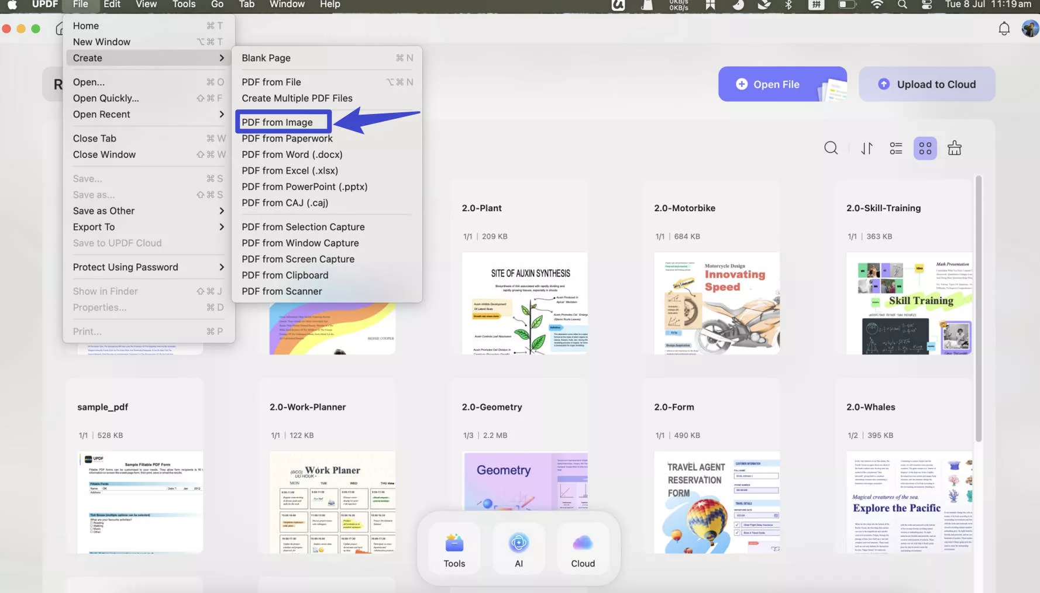The image size is (1040, 593).
Task: Choose Open Quickly... menu entry
Action: tap(148, 98)
